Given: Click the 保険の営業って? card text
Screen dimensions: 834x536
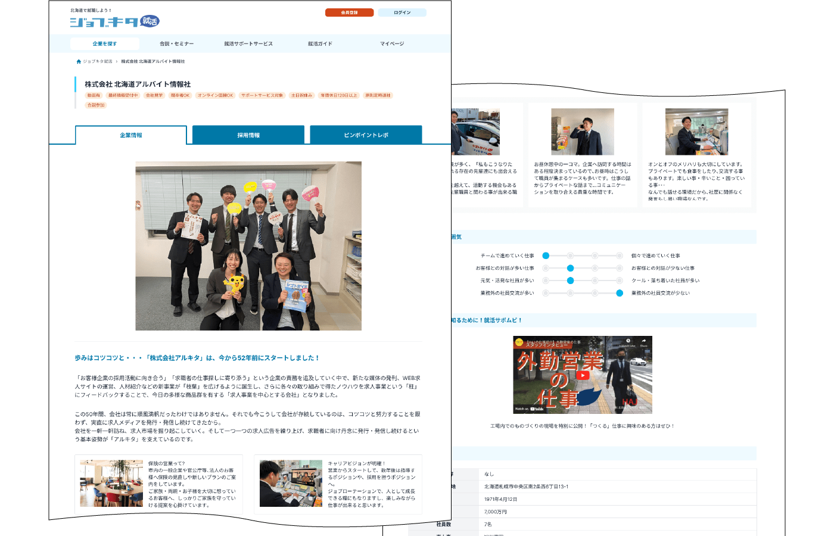Looking at the screenshot, I should (192, 484).
